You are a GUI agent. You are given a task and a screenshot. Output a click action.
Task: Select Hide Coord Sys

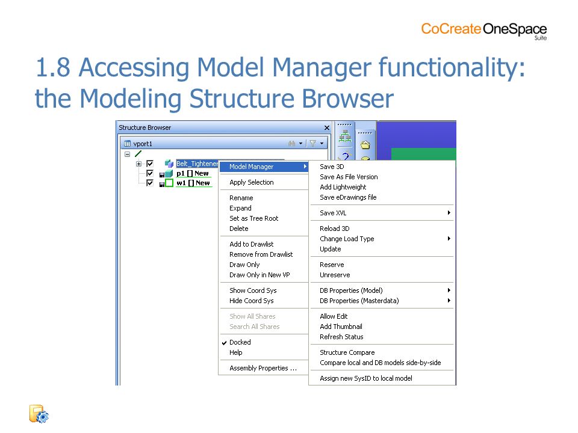pos(264,301)
